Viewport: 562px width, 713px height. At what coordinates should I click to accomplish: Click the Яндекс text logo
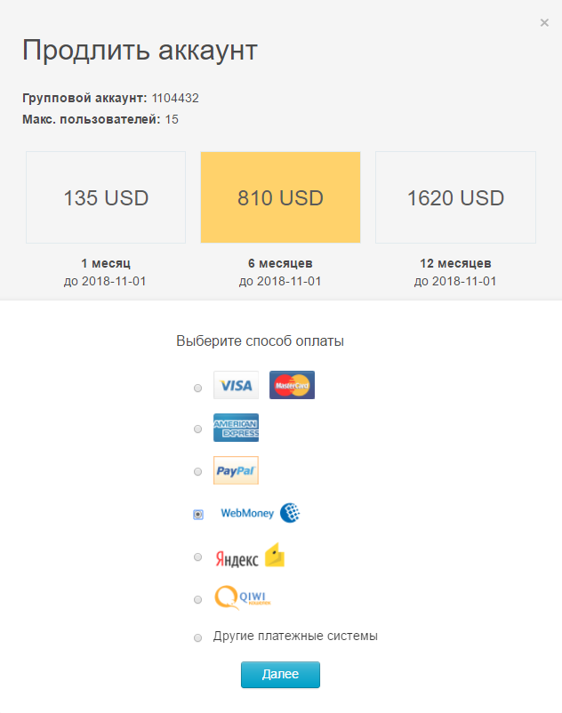point(237,559)
